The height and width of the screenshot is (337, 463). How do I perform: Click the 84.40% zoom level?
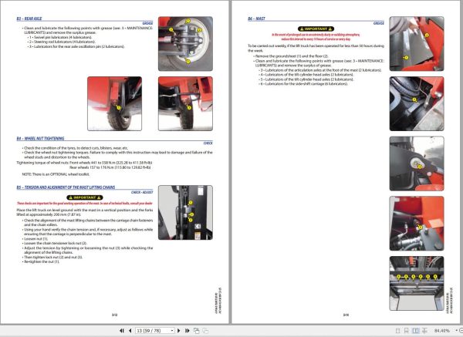[x=441, y=331]
